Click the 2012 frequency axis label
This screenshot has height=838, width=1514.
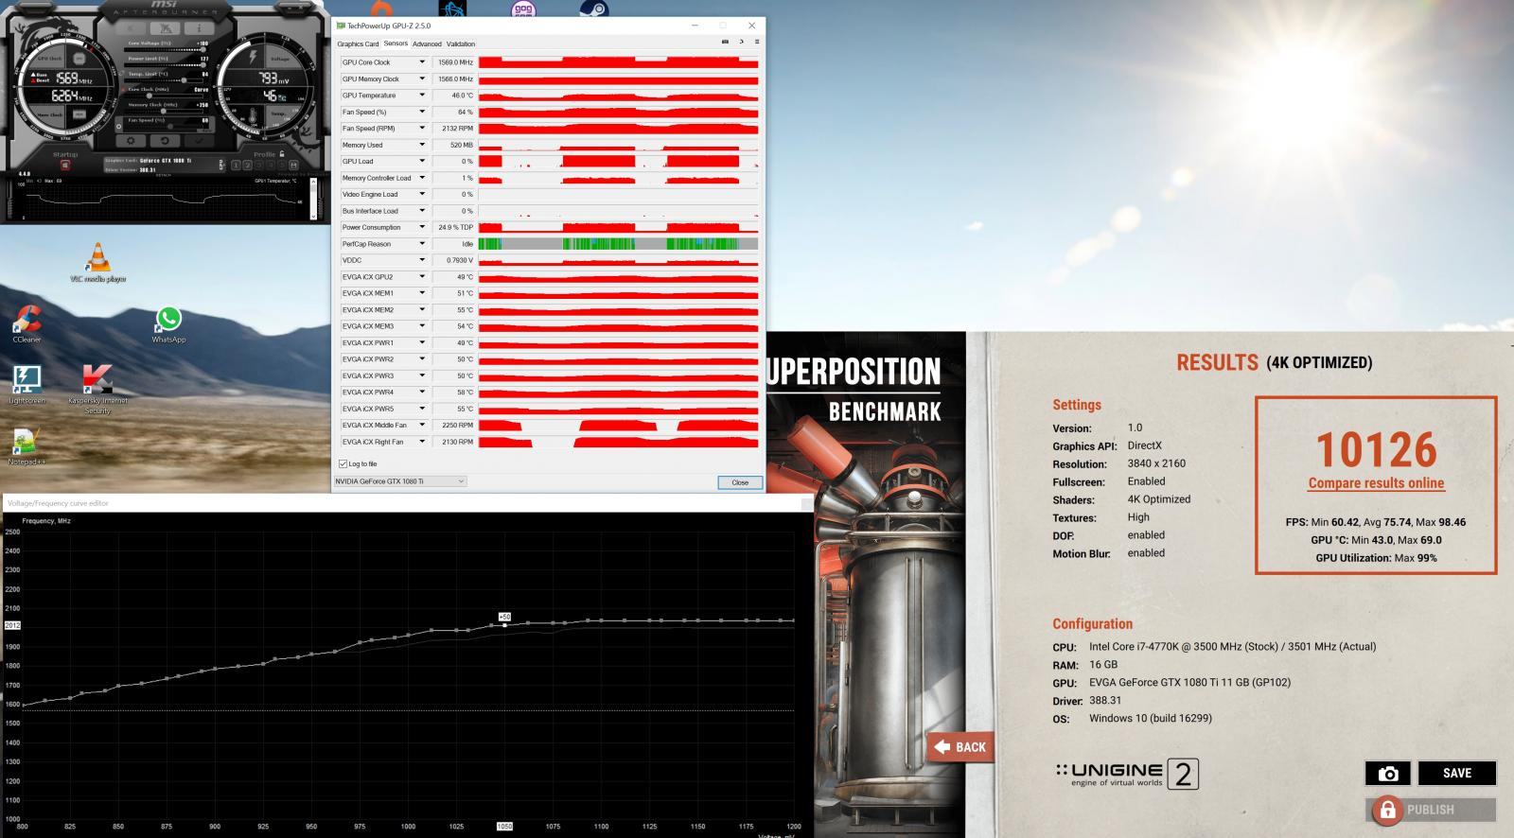(12, 625)
